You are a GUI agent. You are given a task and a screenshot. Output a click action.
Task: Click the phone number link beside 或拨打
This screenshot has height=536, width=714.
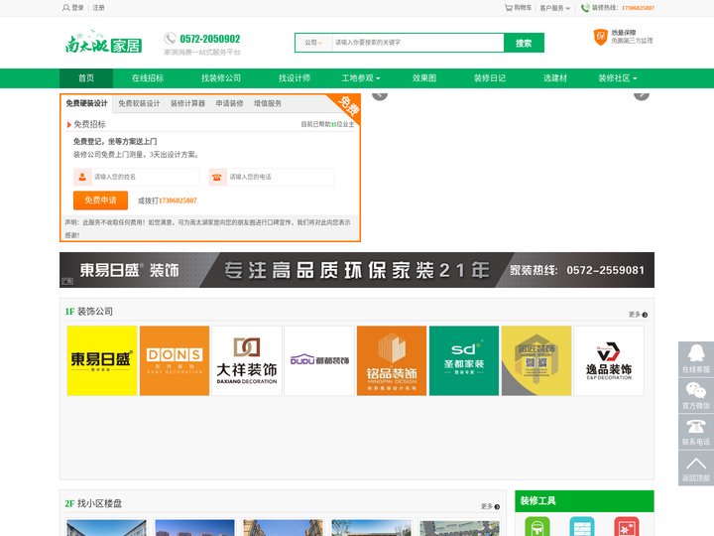(x=178, y=201)
